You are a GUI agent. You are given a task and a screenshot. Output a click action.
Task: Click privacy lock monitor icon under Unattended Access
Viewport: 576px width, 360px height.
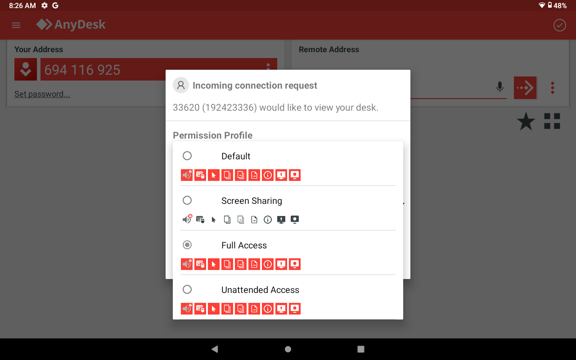[281, 309]
